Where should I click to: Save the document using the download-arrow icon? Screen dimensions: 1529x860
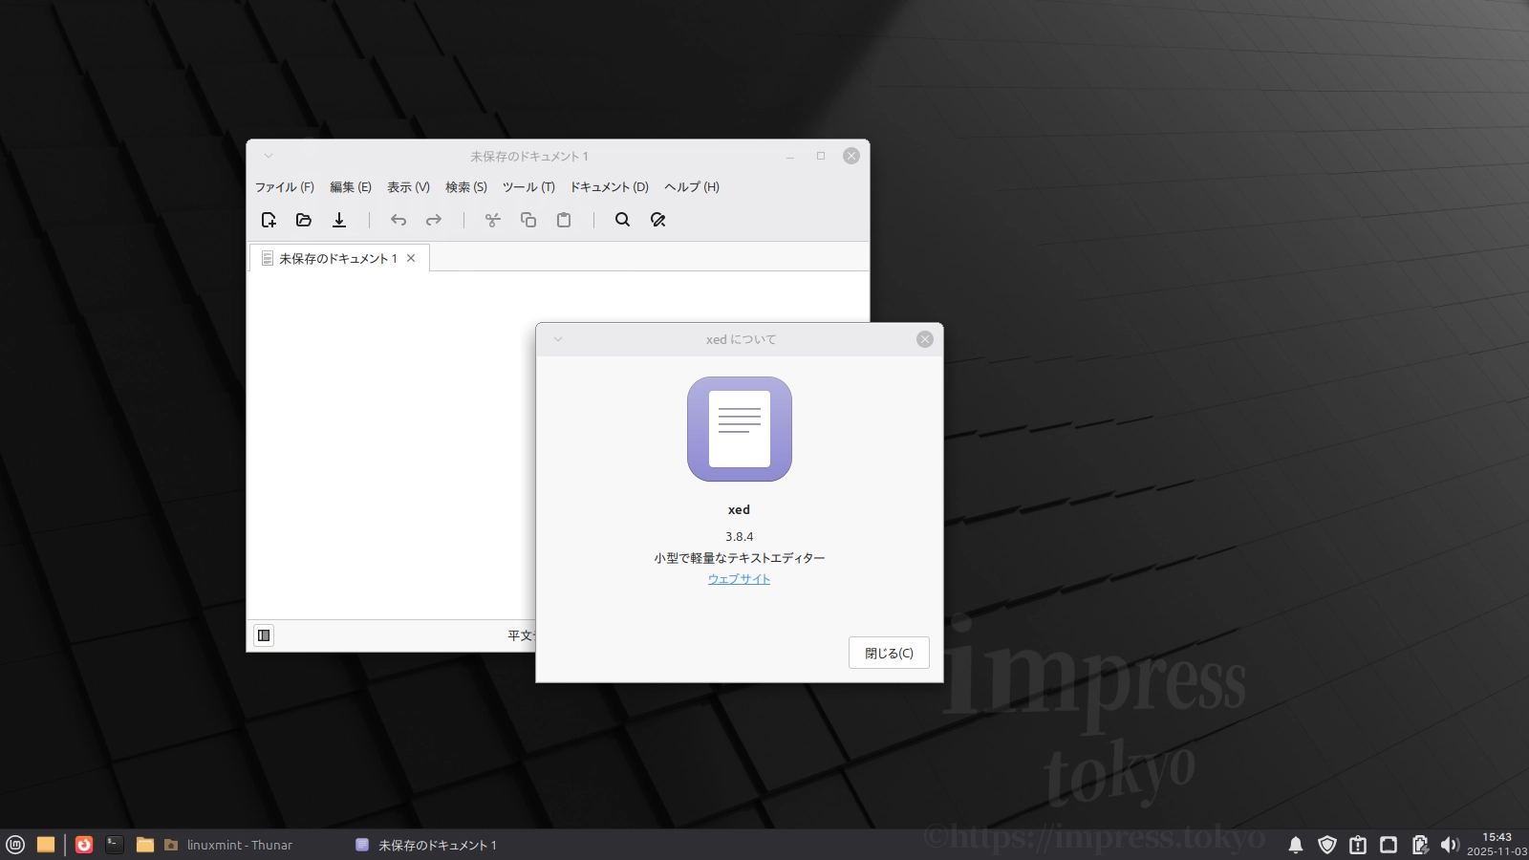tap(339, 220)
